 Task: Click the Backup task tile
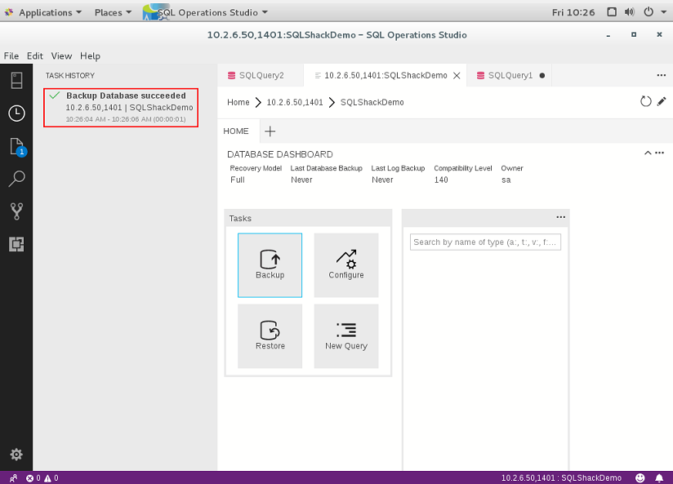[270, 265]
